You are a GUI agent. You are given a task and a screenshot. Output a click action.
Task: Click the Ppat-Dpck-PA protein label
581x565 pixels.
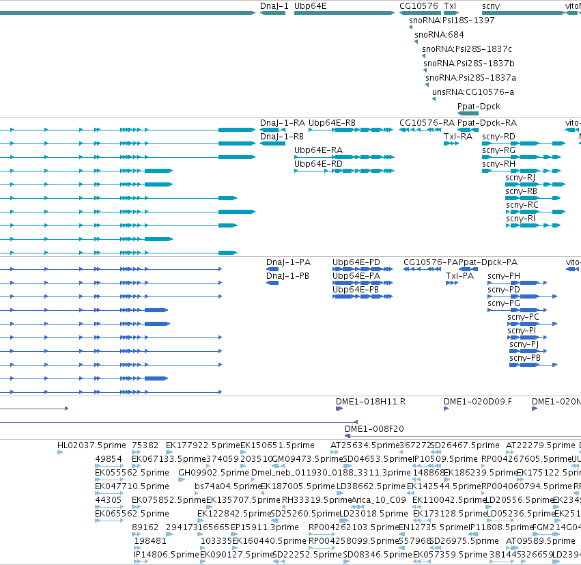[488, 262]
